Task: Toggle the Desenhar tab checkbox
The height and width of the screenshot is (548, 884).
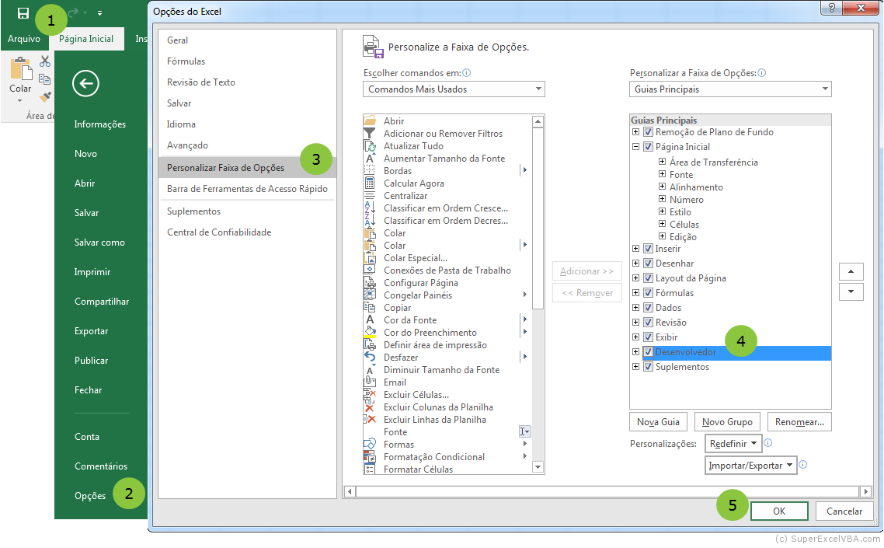Action: point(649,263)
